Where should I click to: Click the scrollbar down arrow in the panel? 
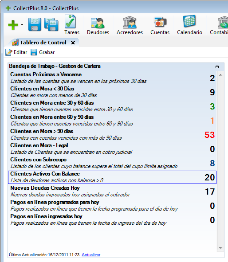point(220,248)
